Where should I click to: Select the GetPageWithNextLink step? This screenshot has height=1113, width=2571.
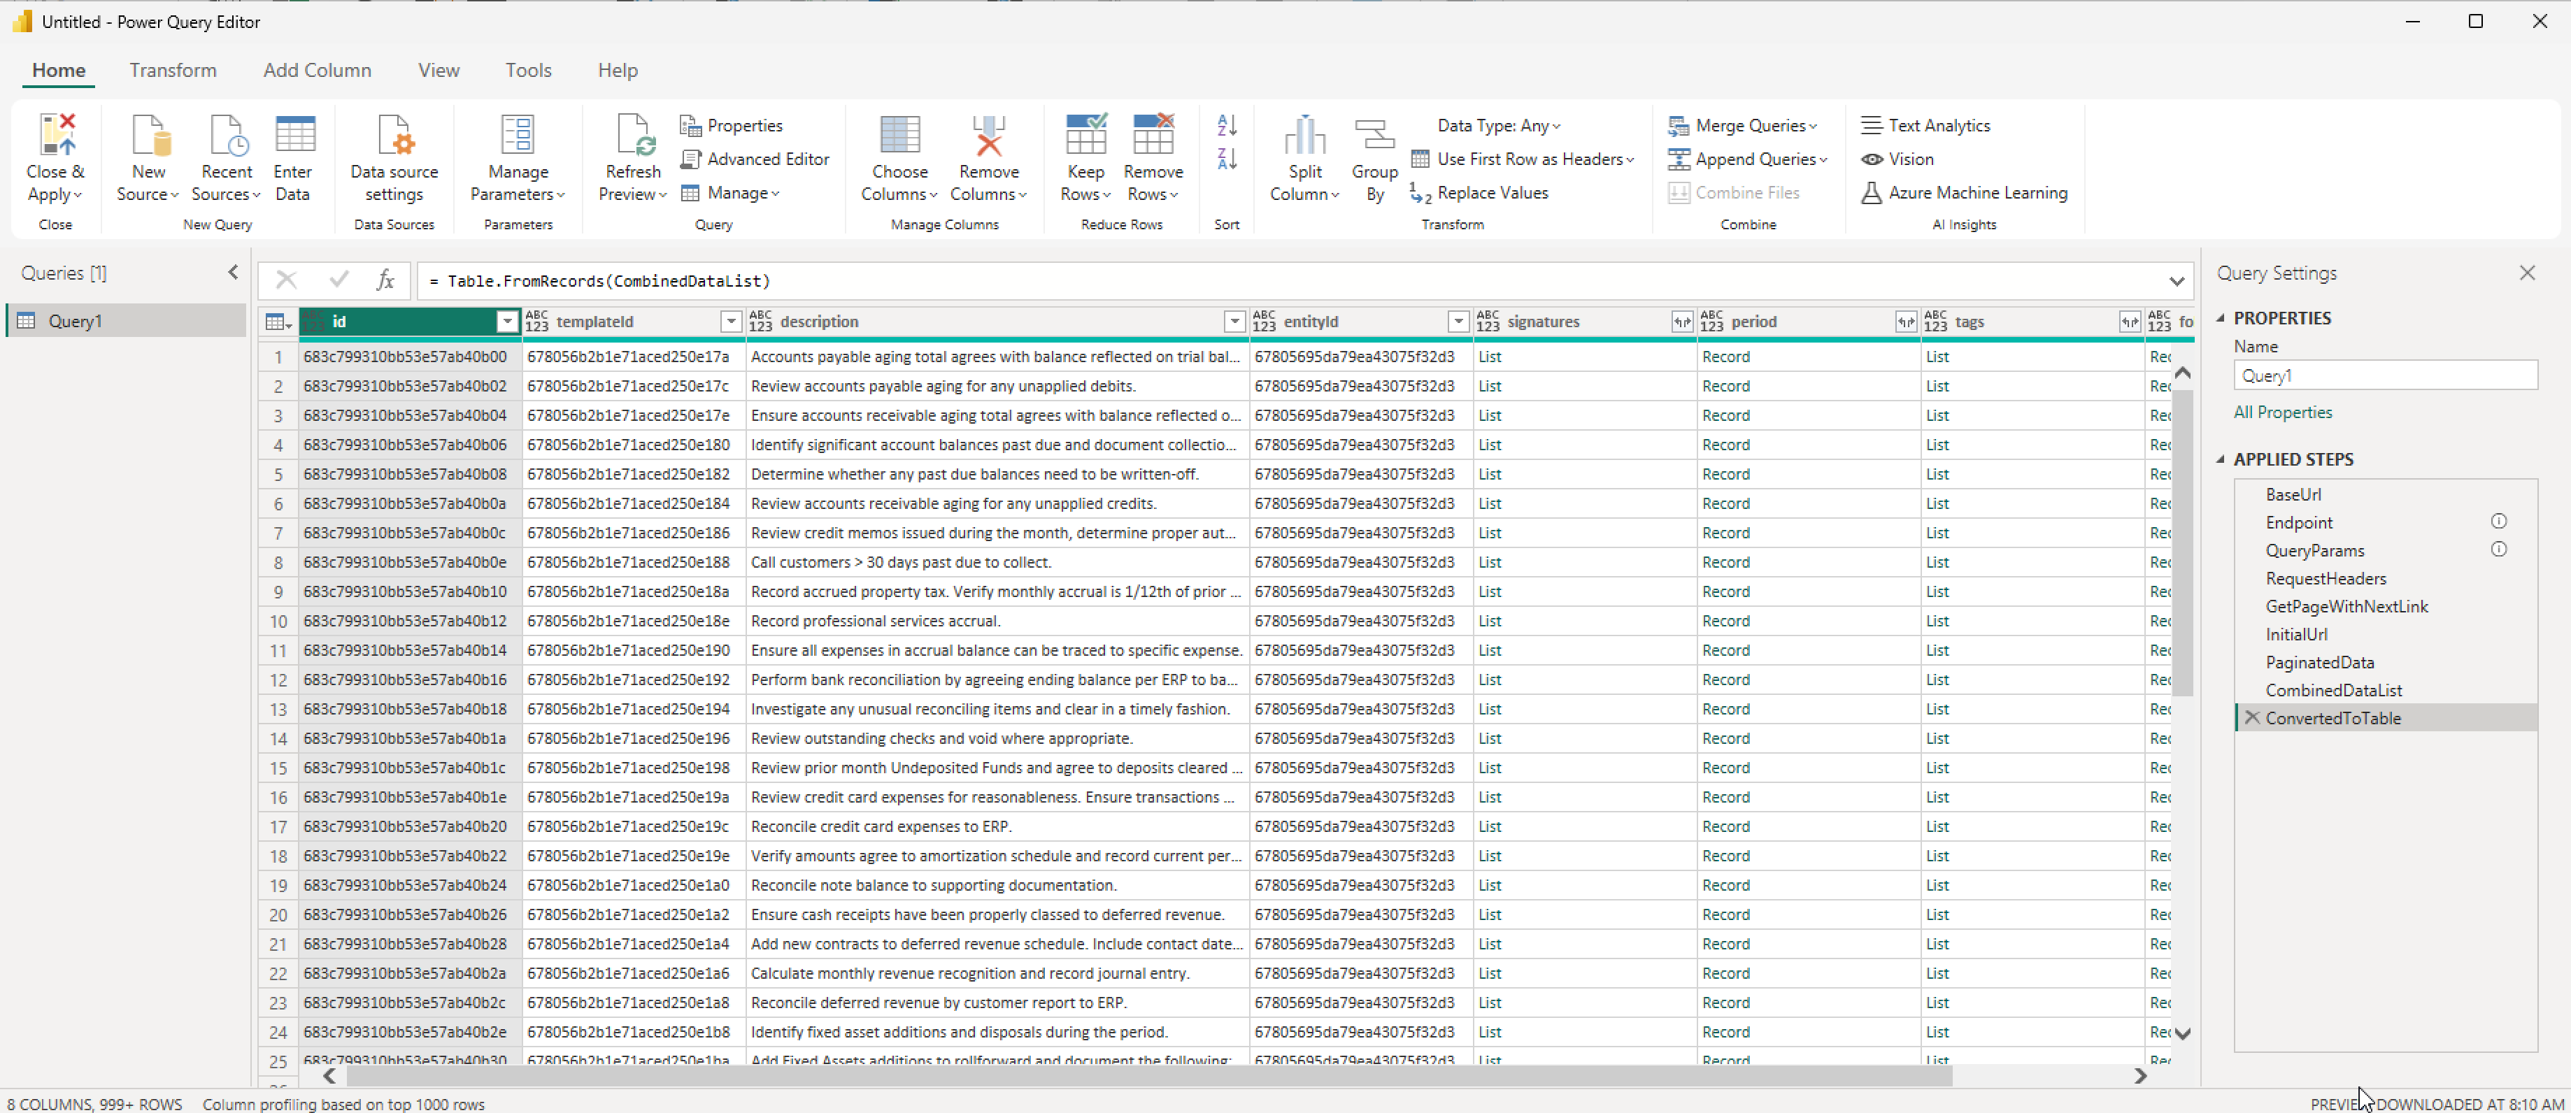point(2386,606)
